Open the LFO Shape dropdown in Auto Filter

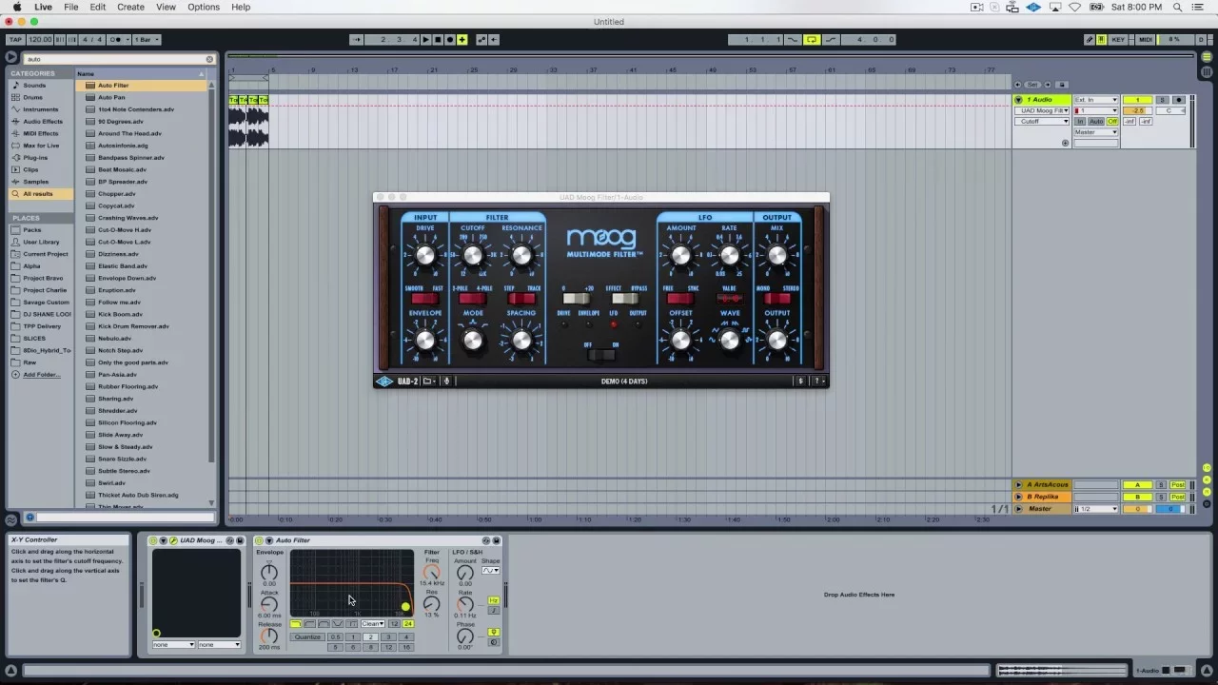pyautogui.click(x=491, y=571)
